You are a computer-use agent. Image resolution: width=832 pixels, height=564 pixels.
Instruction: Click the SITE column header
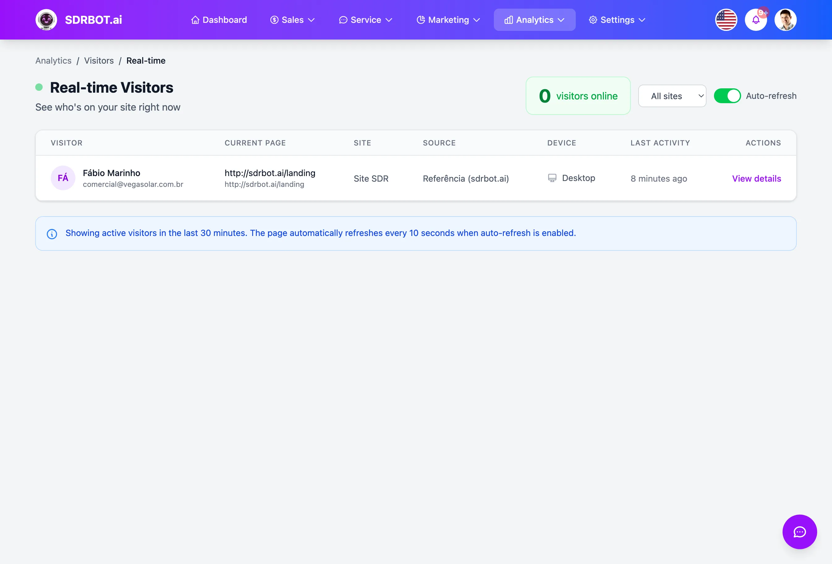(x=362, y=143)
